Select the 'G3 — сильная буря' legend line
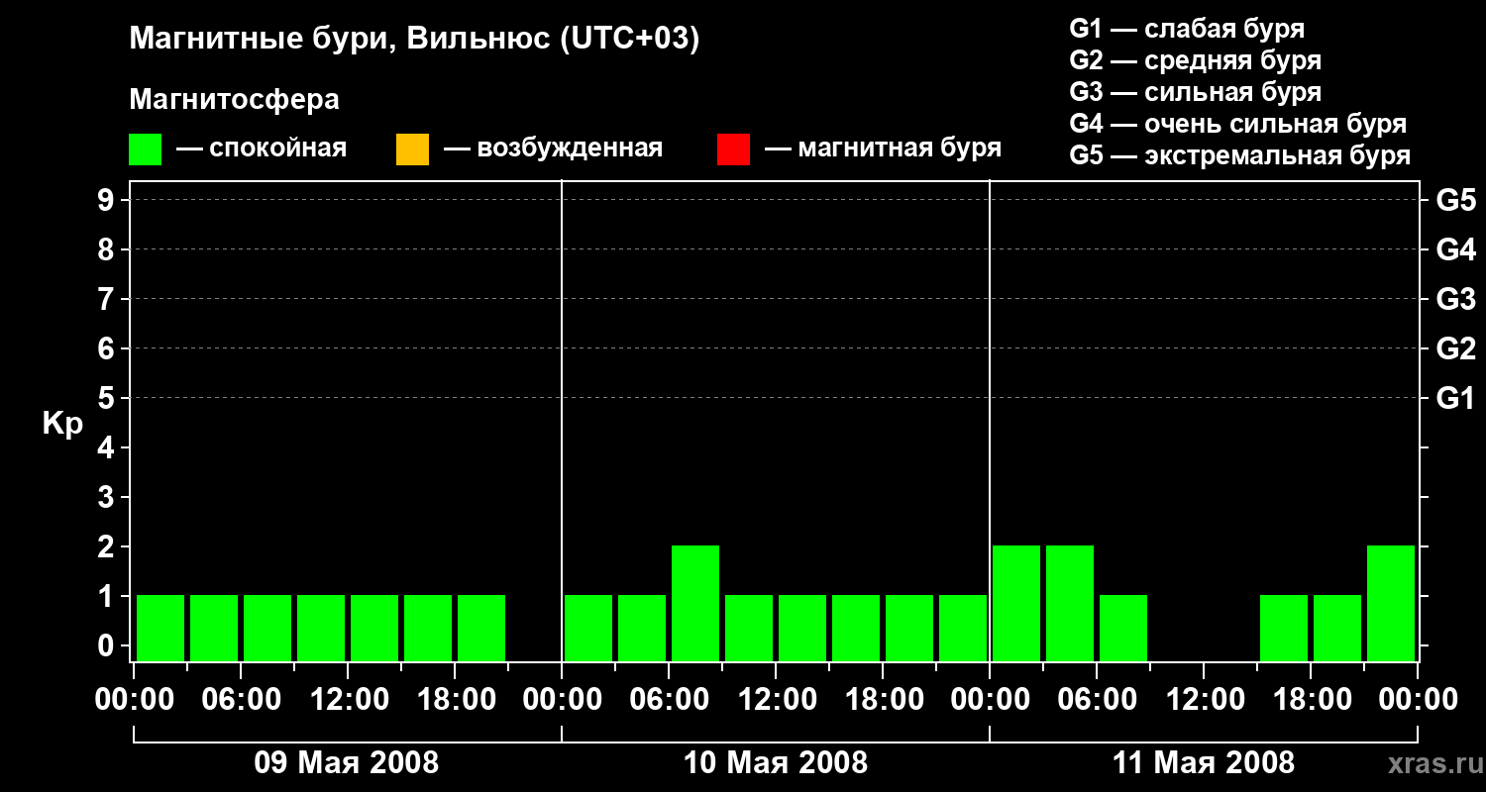Screen dimensions: 1486x792 pos(1195,92)
